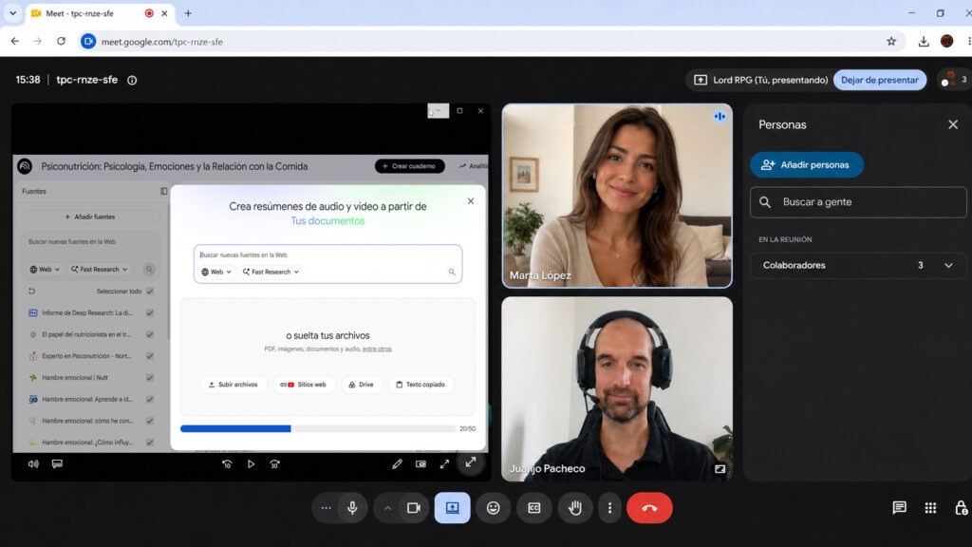The image size is (972, 547).
Task: Click picture-in-picture icon on Juanjo's tile
Action: [720, 469]
